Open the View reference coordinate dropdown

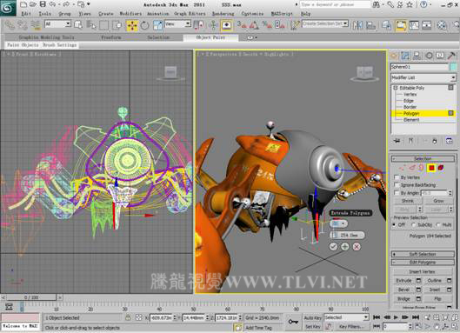[177, 23]
